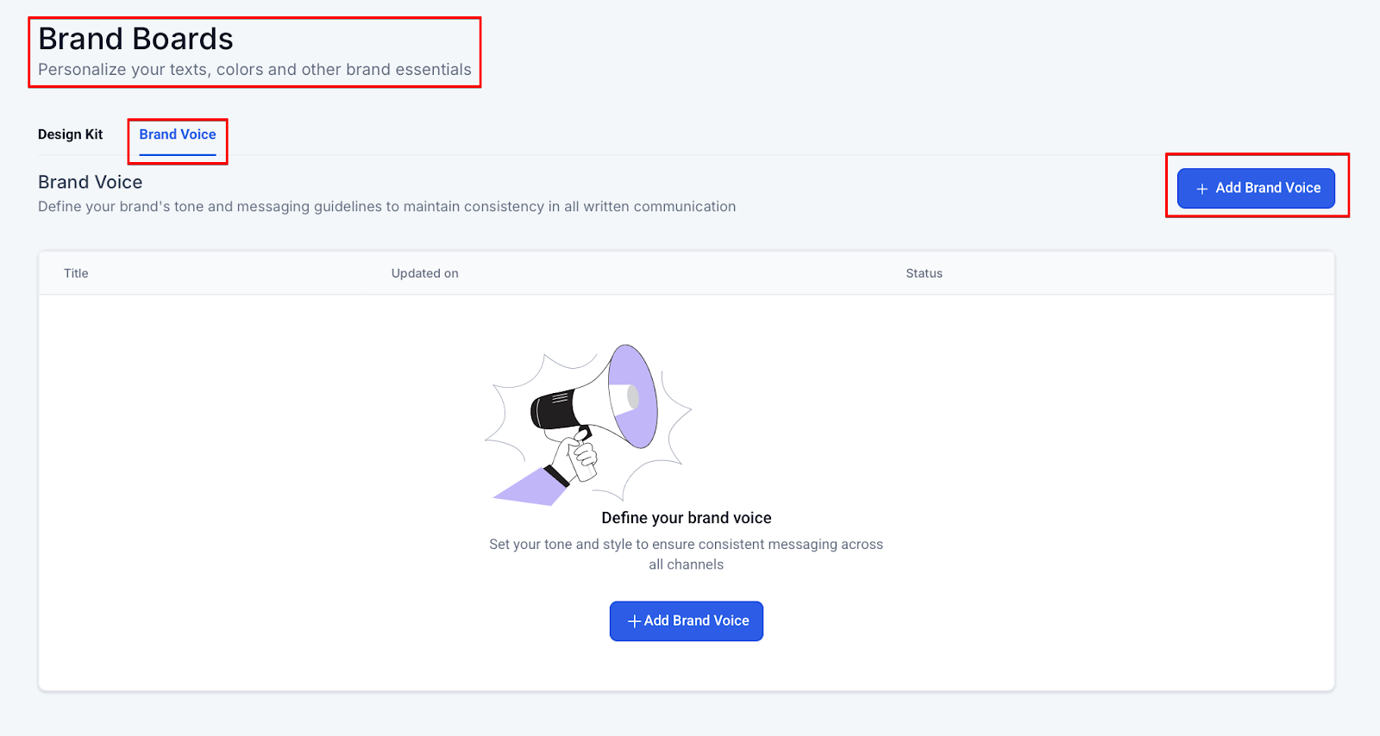Select the Brand Voice tab
The width and height of the screenshot is (1380, 736).
[x=178, y=134]
